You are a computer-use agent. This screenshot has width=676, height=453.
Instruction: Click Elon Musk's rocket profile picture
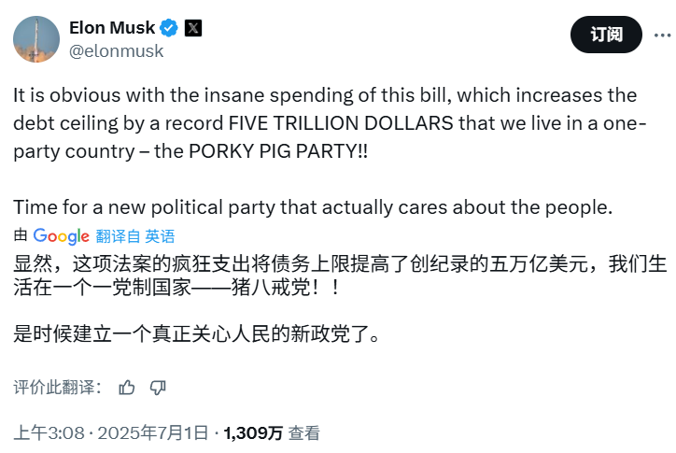36,39
